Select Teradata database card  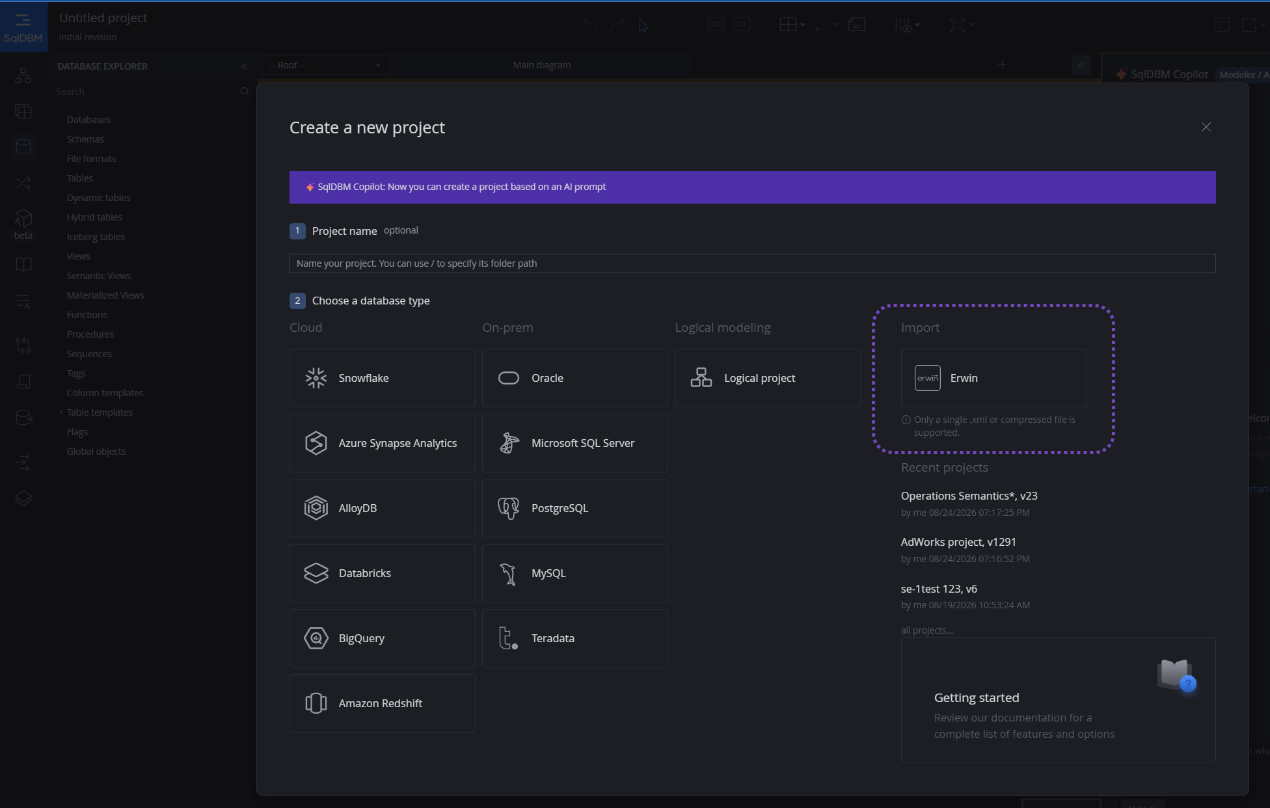(574, 638)
